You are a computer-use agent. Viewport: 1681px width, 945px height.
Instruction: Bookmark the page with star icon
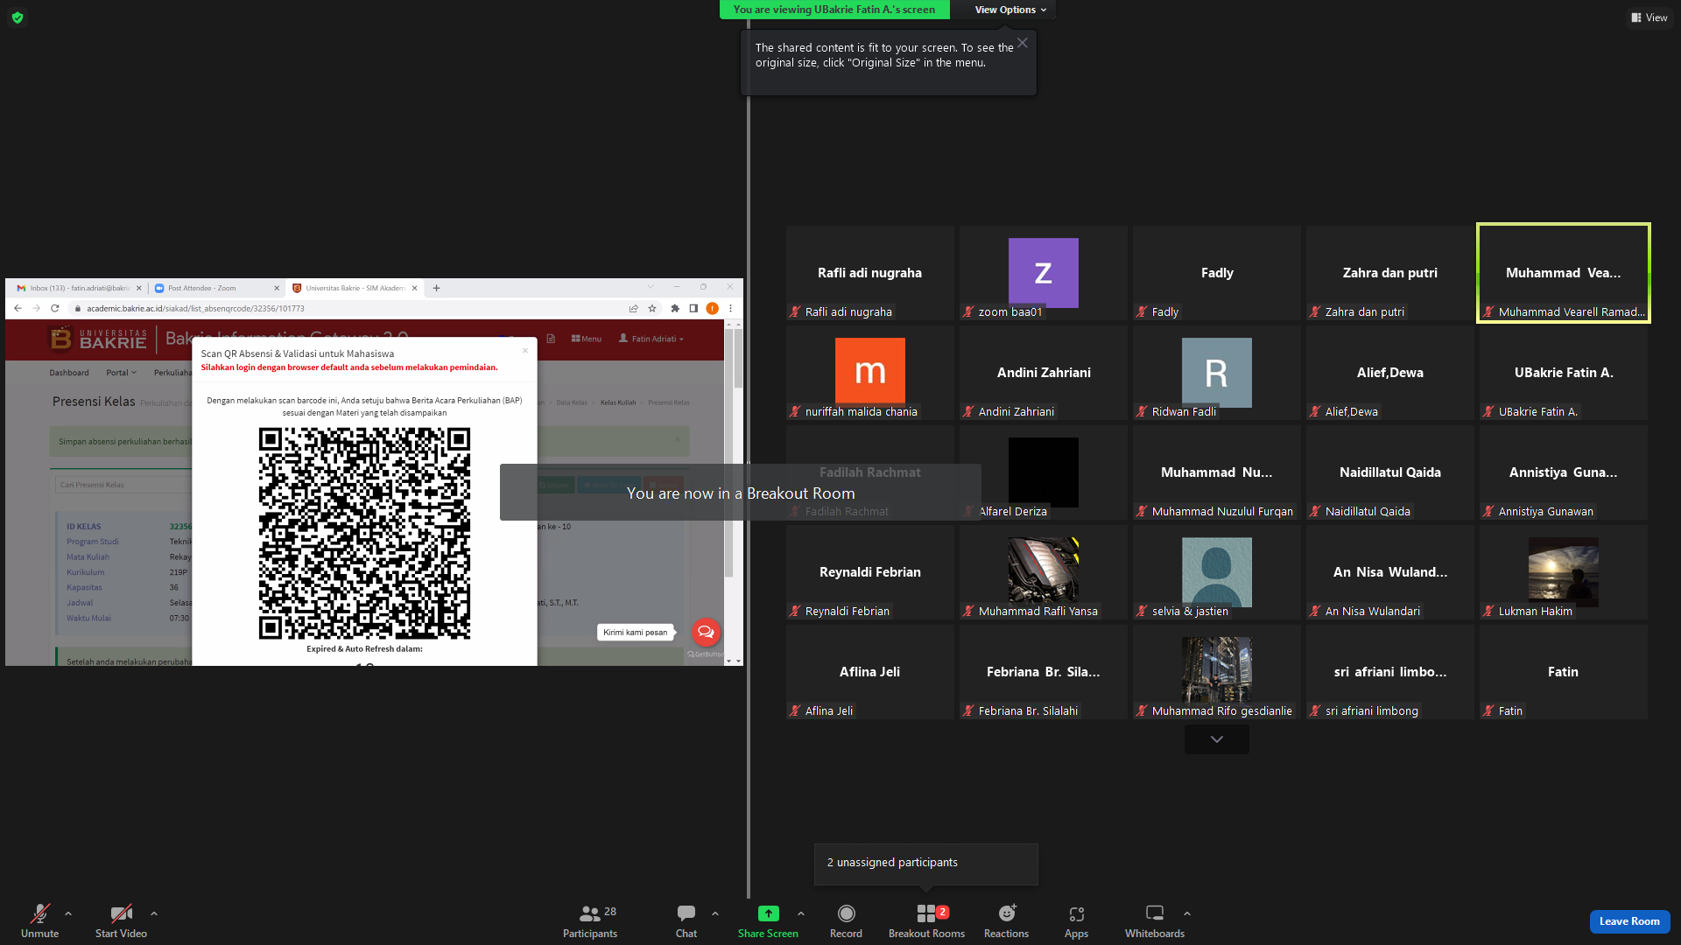pos(652,308)
